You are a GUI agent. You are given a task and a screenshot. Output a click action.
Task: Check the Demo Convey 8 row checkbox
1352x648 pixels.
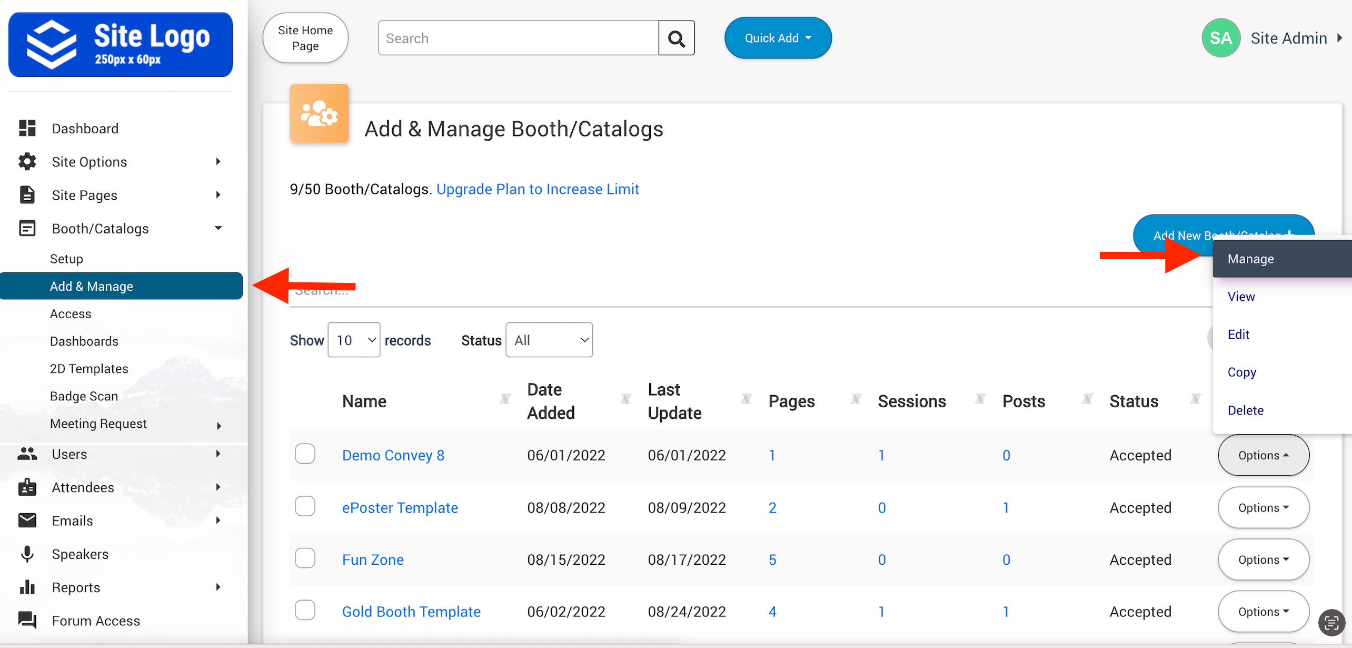click(305, 454)
